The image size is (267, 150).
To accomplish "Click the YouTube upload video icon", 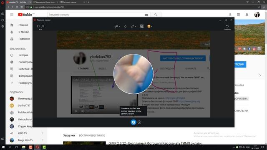I will click(230, 15).
